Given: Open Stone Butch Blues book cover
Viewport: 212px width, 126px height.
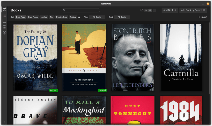Looking at the screenshot, I should (x=132, y=58).
